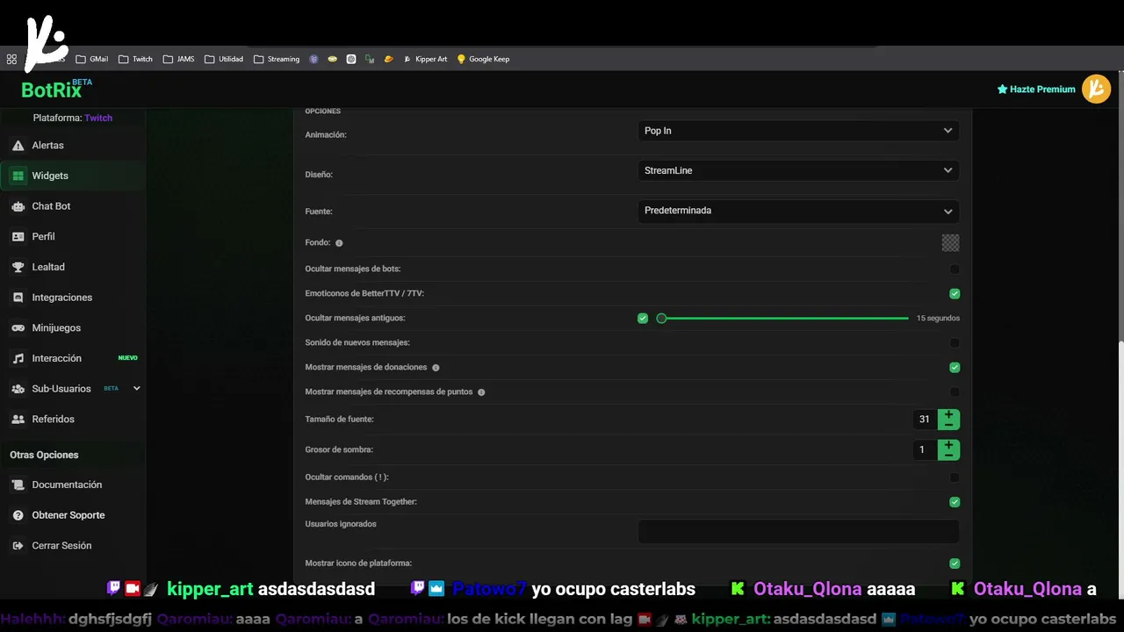The height and width of the screenshot is (632, 1124).
Task: Open the Utilidad bookmarks folder
Action: (224, 60)
